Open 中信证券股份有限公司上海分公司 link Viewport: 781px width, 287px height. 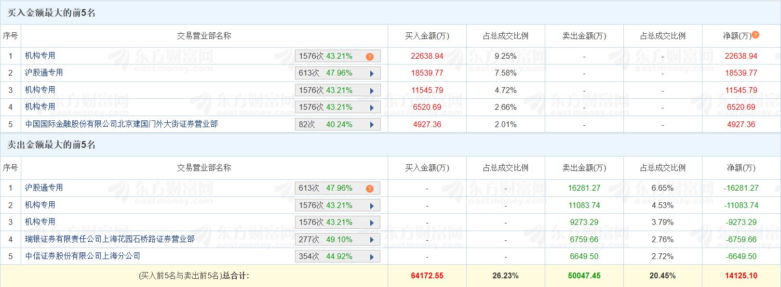(x=83, y=256)
